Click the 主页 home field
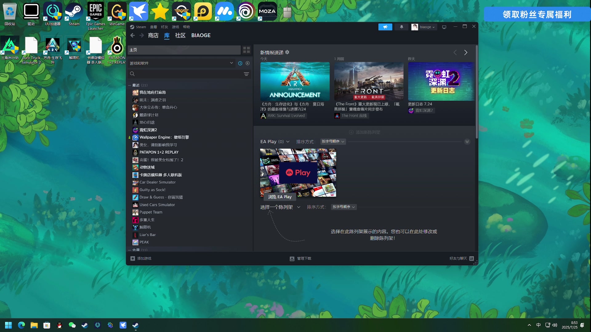 [184, 50]
